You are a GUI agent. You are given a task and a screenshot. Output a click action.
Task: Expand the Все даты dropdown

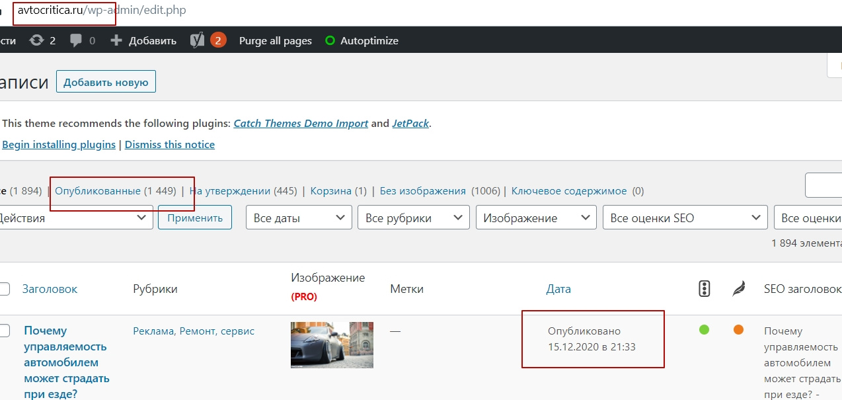tap(298, 218)
